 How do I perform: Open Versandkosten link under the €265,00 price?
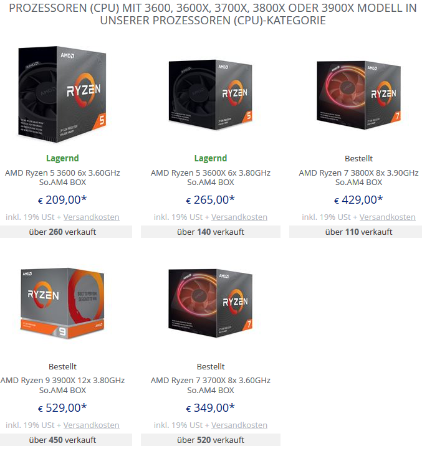point(239,217)
